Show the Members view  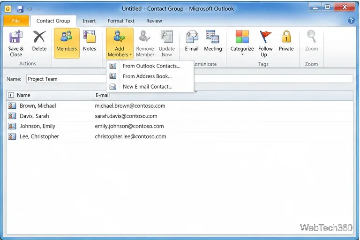(67, 43)
